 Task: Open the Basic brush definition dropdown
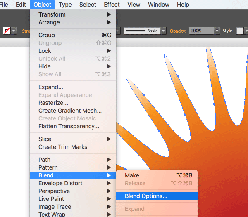pos(163,31)
